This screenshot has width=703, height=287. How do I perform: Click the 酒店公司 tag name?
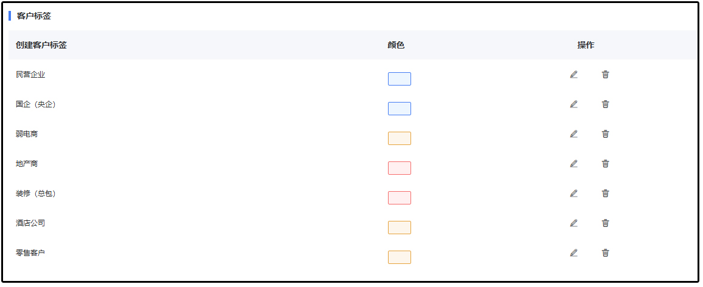pos(30,223)
